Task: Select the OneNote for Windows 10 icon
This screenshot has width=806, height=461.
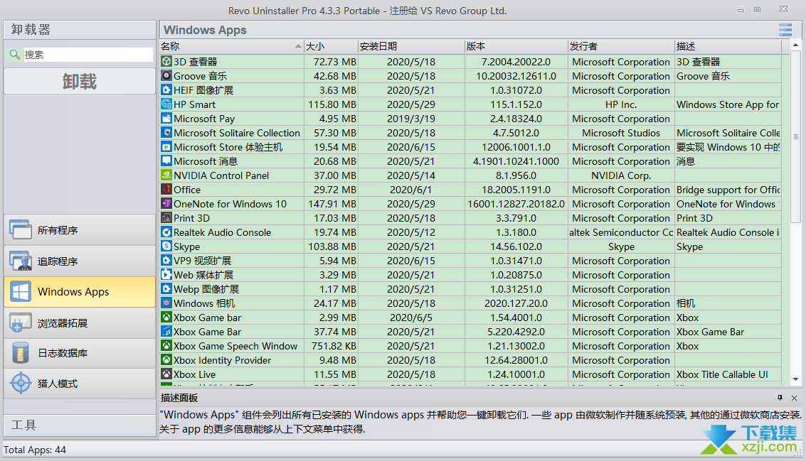Action: pos(166,204)
